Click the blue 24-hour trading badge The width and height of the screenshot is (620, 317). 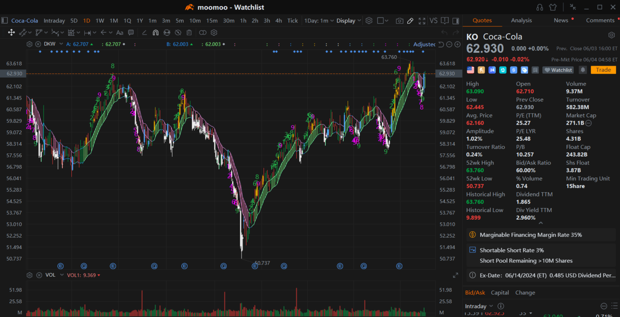click(492, 70)
